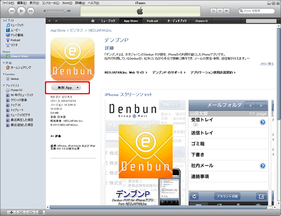Open the オーディオブック store tab

click(177, 21)
